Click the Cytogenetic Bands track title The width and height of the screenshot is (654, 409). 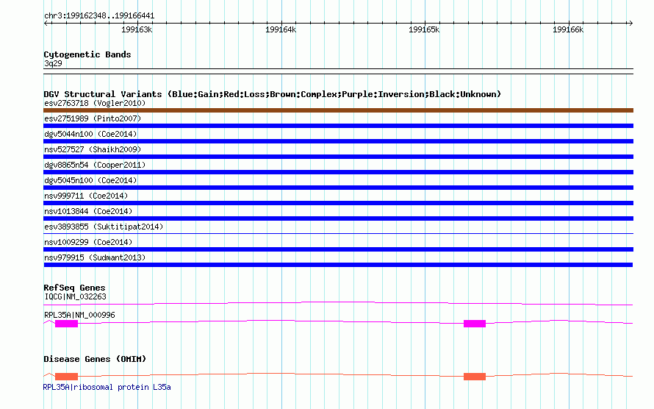click(x=87, y=54)
